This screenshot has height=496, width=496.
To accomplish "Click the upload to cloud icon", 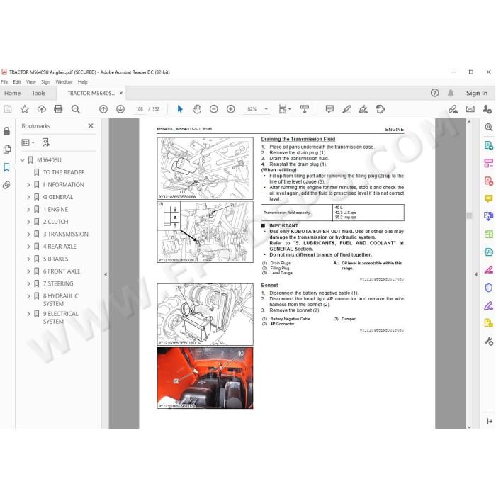I will click(x=41, y=109).
